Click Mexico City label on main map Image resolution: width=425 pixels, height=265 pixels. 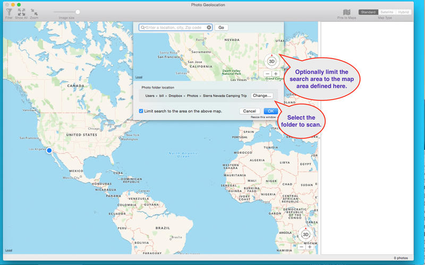pos(71,178)
